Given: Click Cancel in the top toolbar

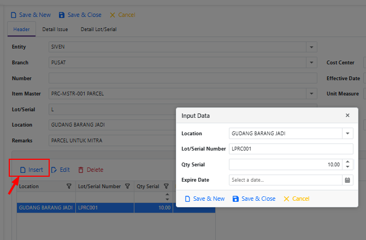Looking at the screenshot, I should pos(122,15).
